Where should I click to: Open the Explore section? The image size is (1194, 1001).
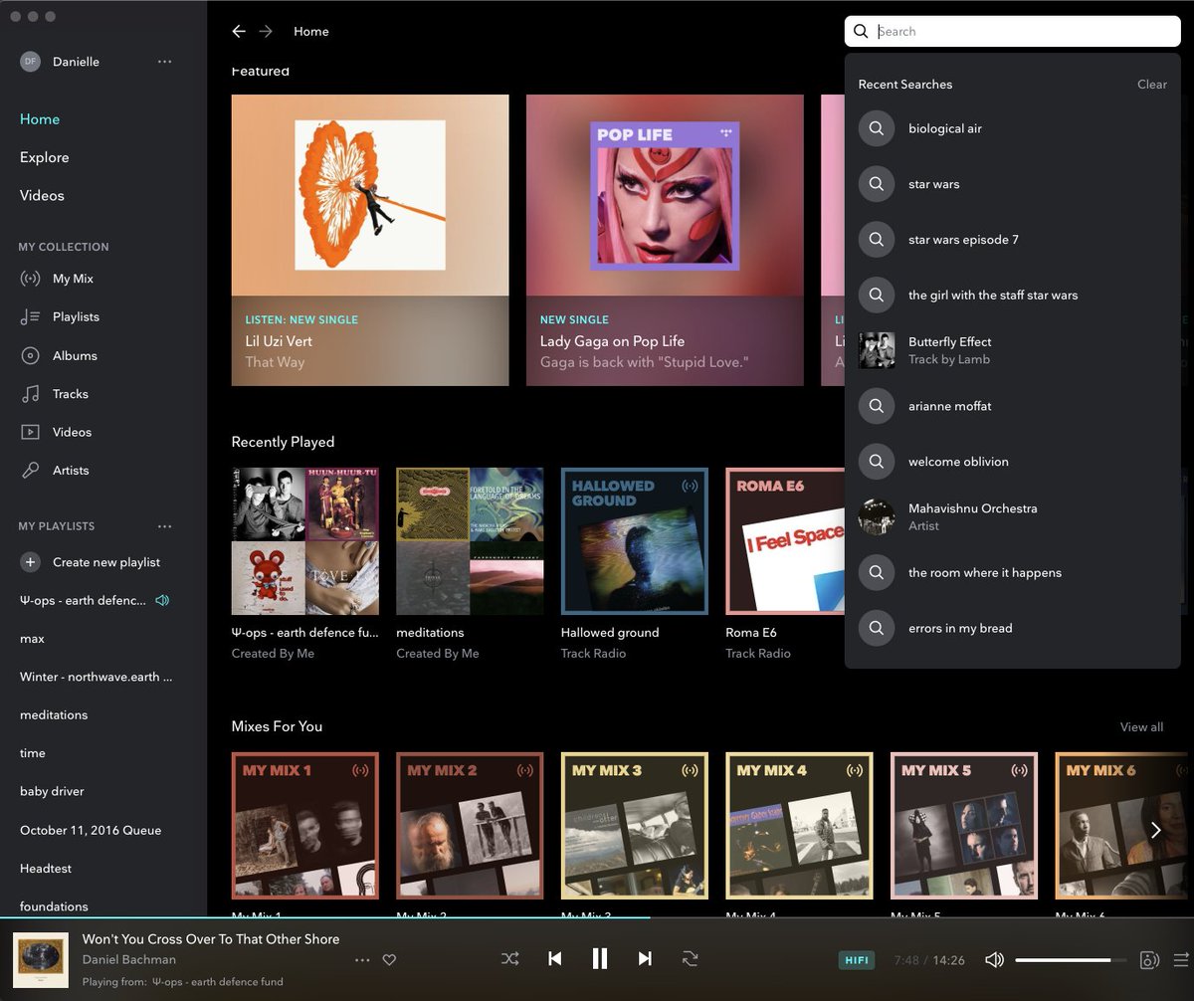click(45, 157)
